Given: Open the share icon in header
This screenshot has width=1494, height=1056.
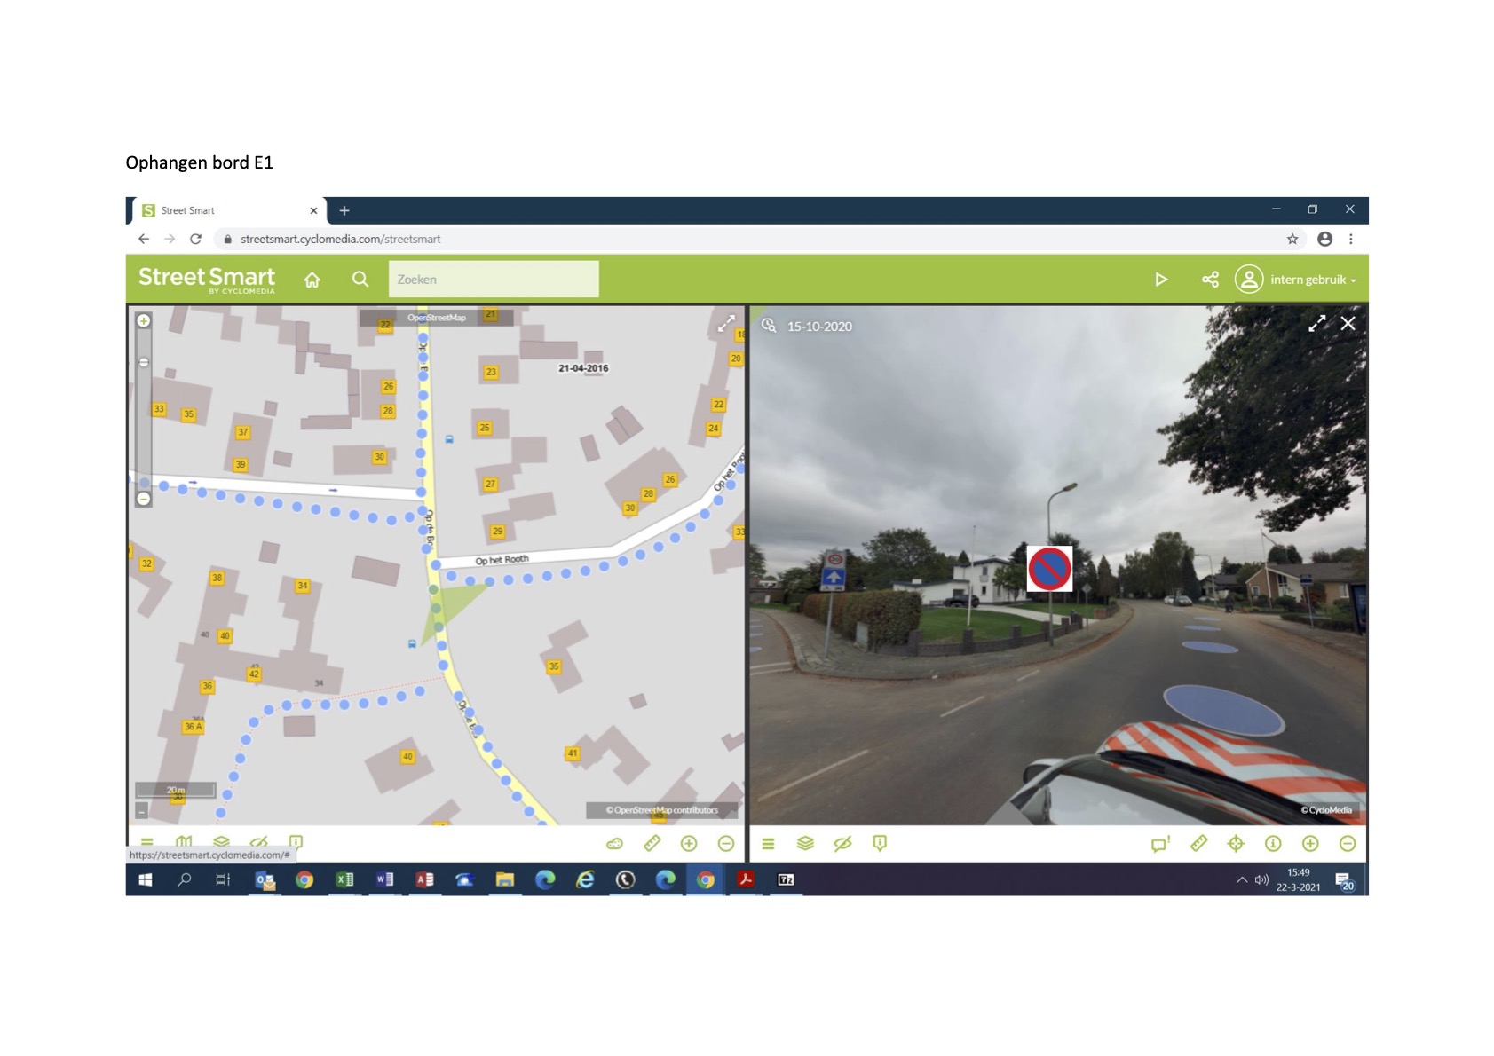Looking at the screenshot, I should pos(1210,280).
